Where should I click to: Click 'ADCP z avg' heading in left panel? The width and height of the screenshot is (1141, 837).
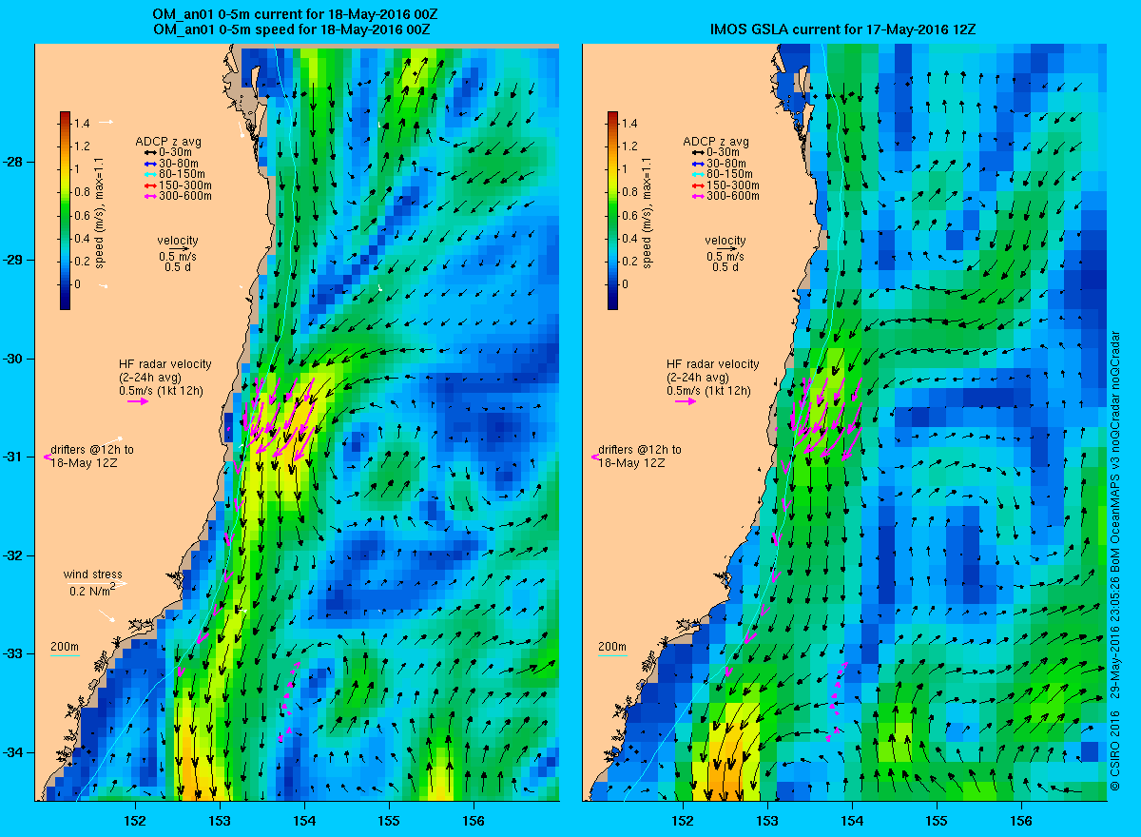pyautogui.click(x=167, y=141)
